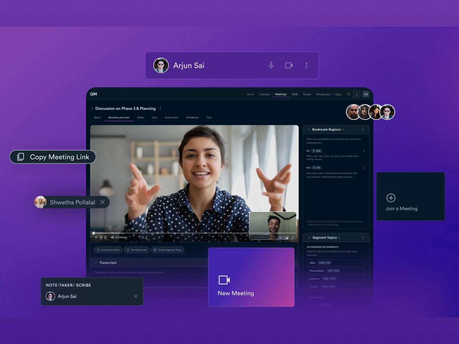Open Bookmark Regions panel options menu
Screen dimensions: 459x344
(x=363, y=130)
